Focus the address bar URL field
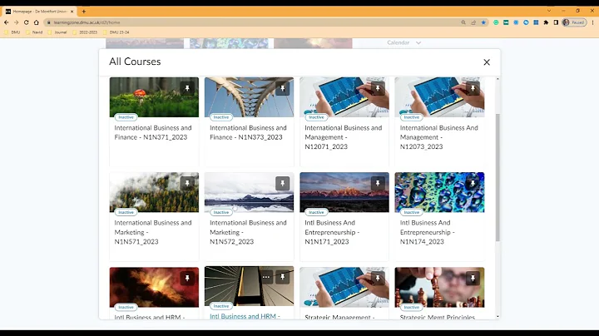This screenshot has height=336, width=599. 252,22
